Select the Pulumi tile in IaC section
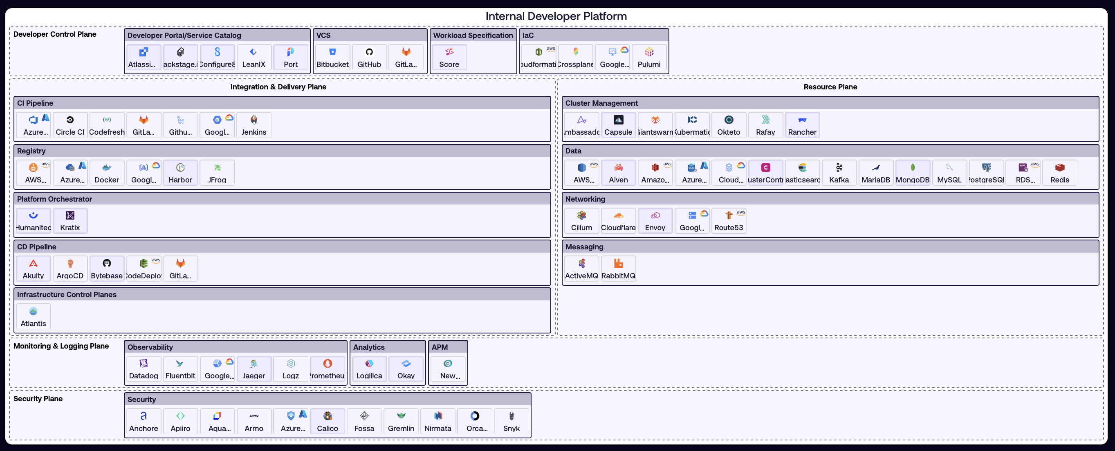This screenshot has height=451, width=1115. [649, 57]
